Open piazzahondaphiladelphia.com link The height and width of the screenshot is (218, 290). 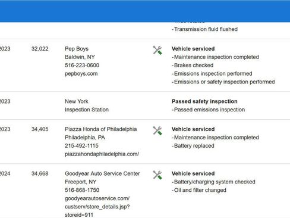point(102,154)
